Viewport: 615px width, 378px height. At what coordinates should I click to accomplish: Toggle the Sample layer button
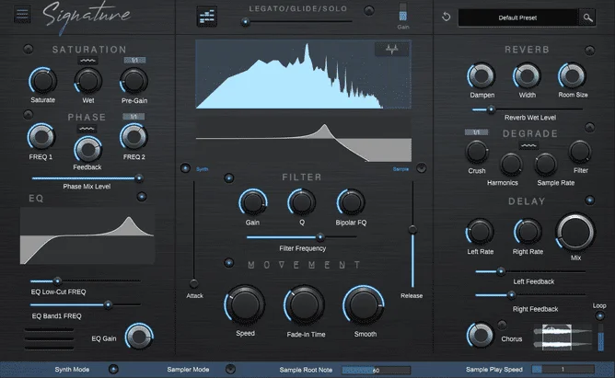coord(422,168)
